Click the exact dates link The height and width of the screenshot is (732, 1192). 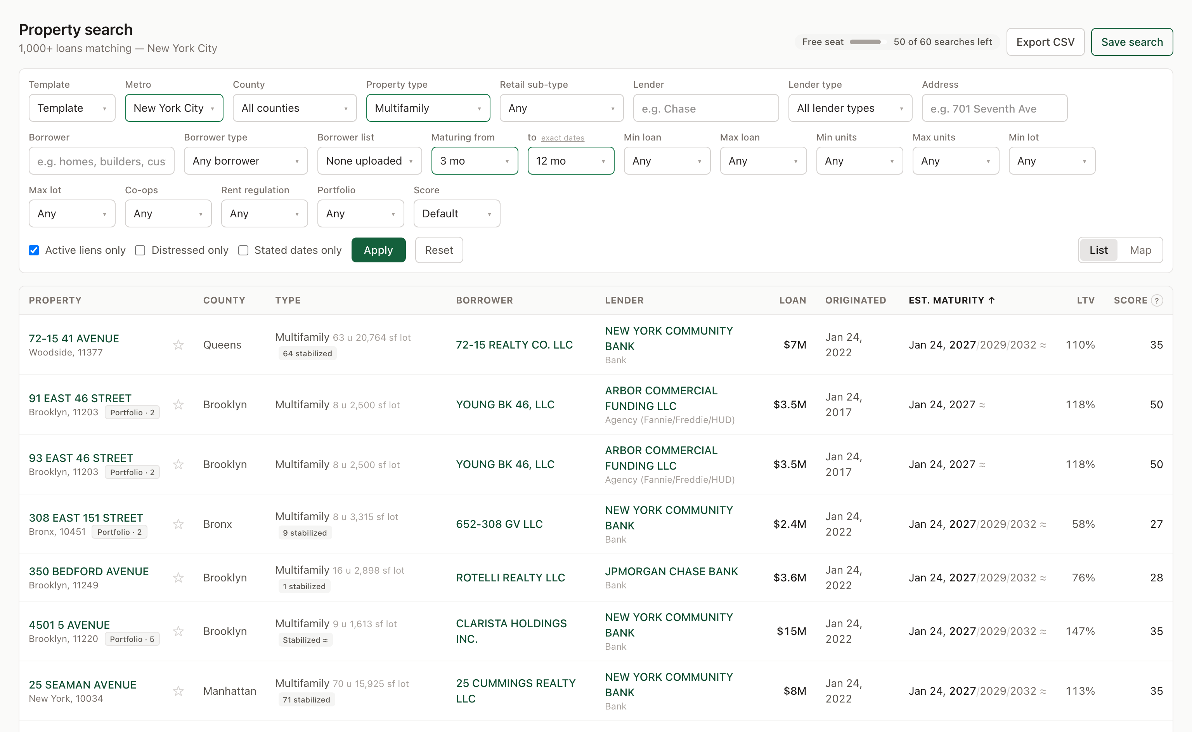(x=562, y=138)
